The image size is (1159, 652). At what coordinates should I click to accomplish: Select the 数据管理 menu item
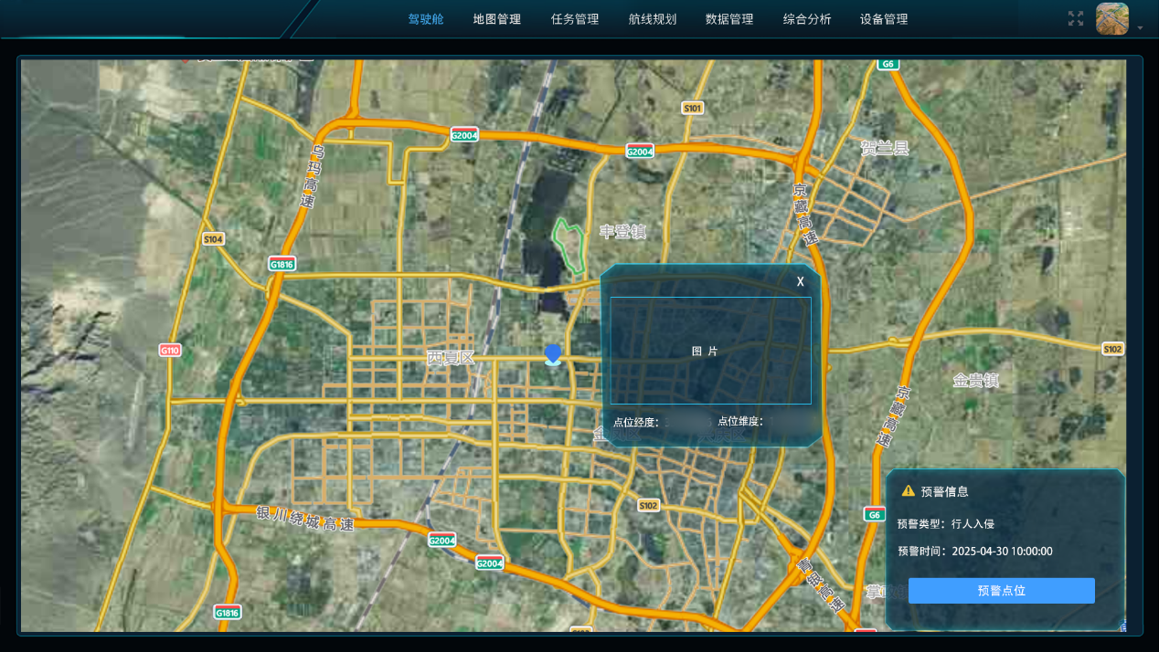pos(729,19)
